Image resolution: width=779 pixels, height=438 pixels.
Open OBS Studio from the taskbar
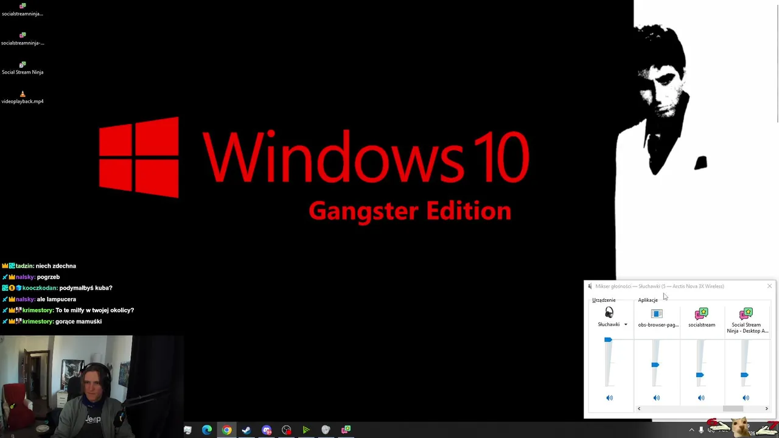(x=287, y=430)
